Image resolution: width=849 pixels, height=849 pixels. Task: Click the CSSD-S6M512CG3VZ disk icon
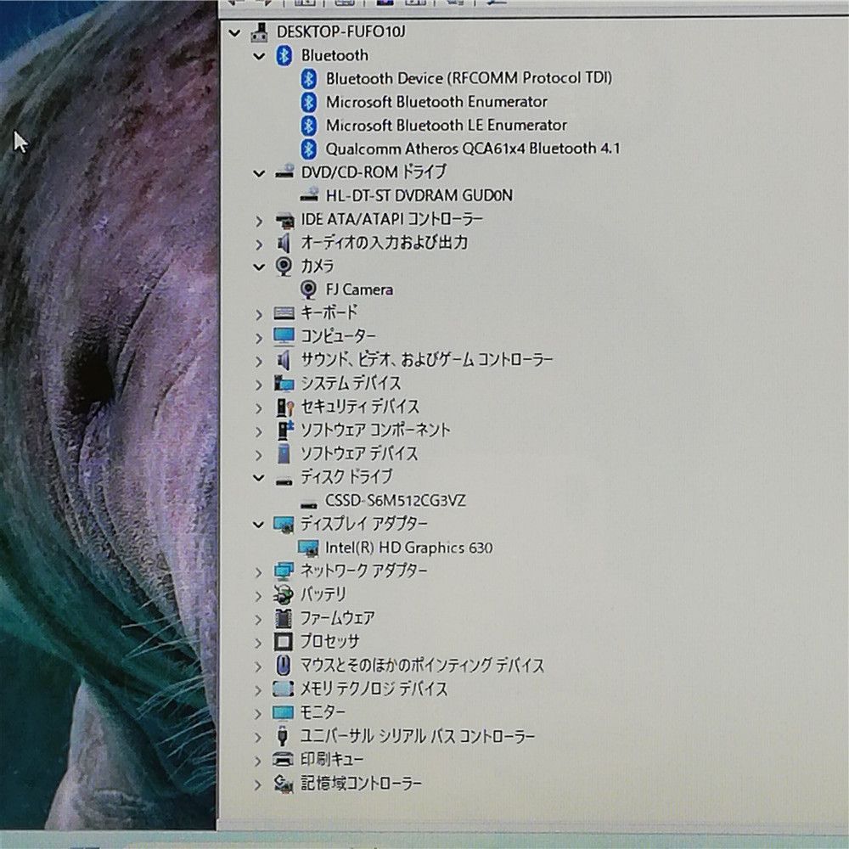click(x=308, y=501)
